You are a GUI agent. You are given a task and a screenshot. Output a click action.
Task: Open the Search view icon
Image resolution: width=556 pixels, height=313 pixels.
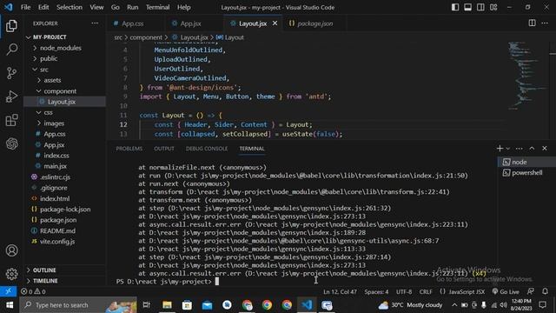click(x=11, y=50)
